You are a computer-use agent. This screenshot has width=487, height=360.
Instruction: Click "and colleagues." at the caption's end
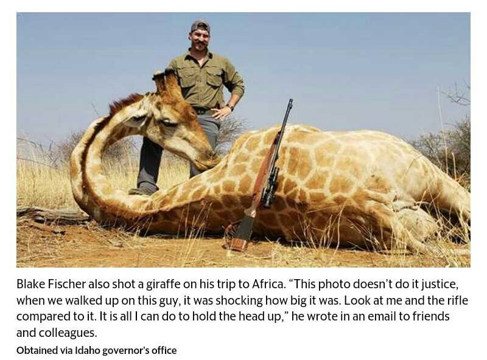pyautogui.click(x=57, y=333)
